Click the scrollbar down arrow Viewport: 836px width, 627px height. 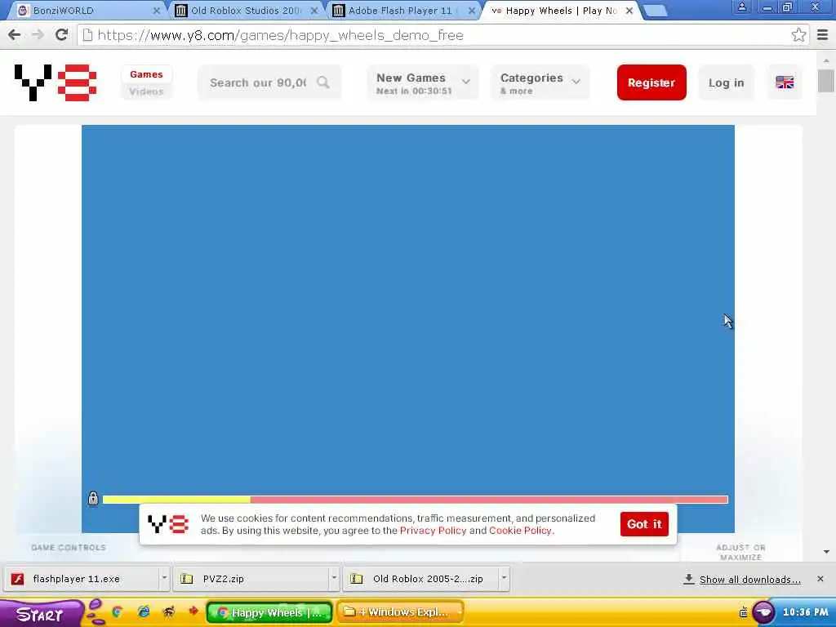coord(826,552)
